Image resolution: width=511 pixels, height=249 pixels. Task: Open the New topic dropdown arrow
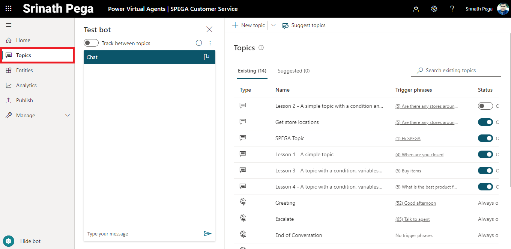273,25
